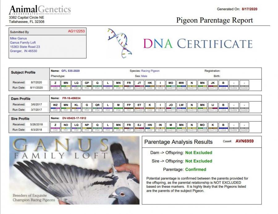Click the Granger, IN 46530 line
The height and width of the screenshot is (214, 278).
tap(23, 51)
